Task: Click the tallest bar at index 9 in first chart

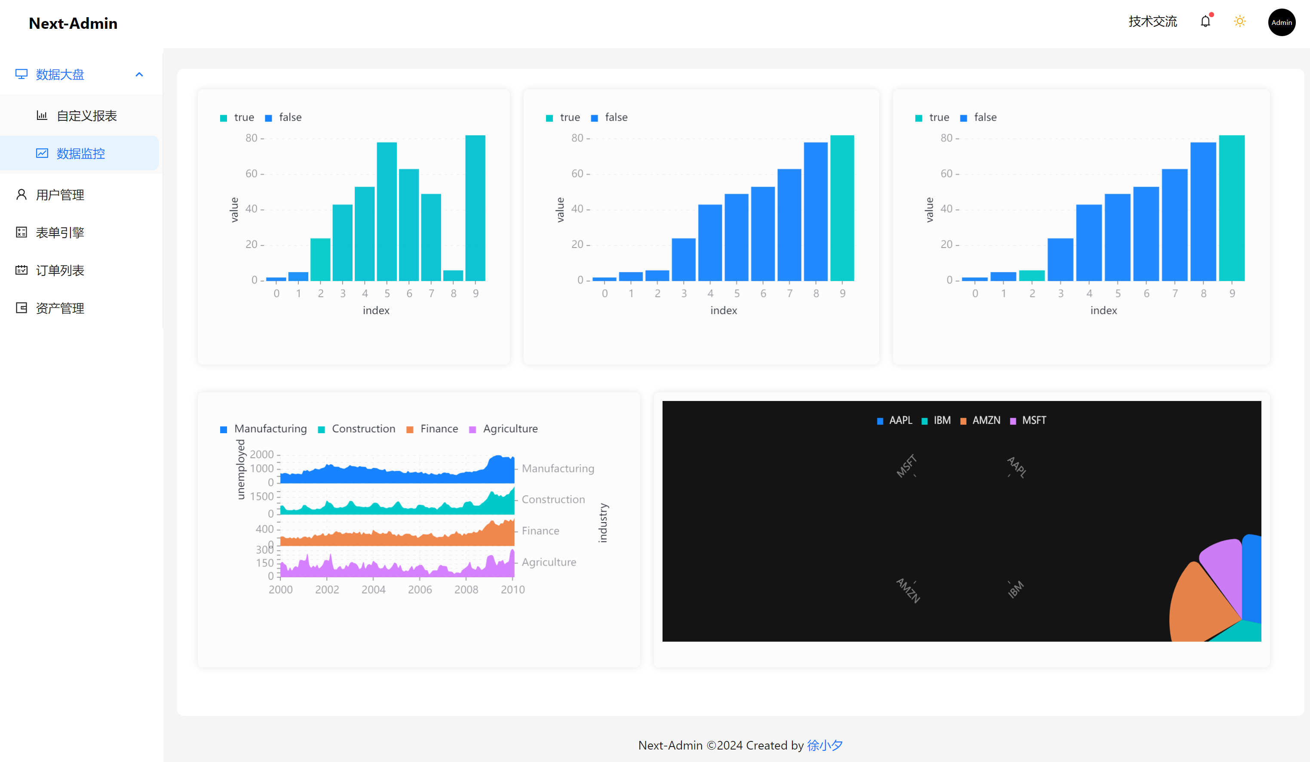Action: (x=475, y=208)
